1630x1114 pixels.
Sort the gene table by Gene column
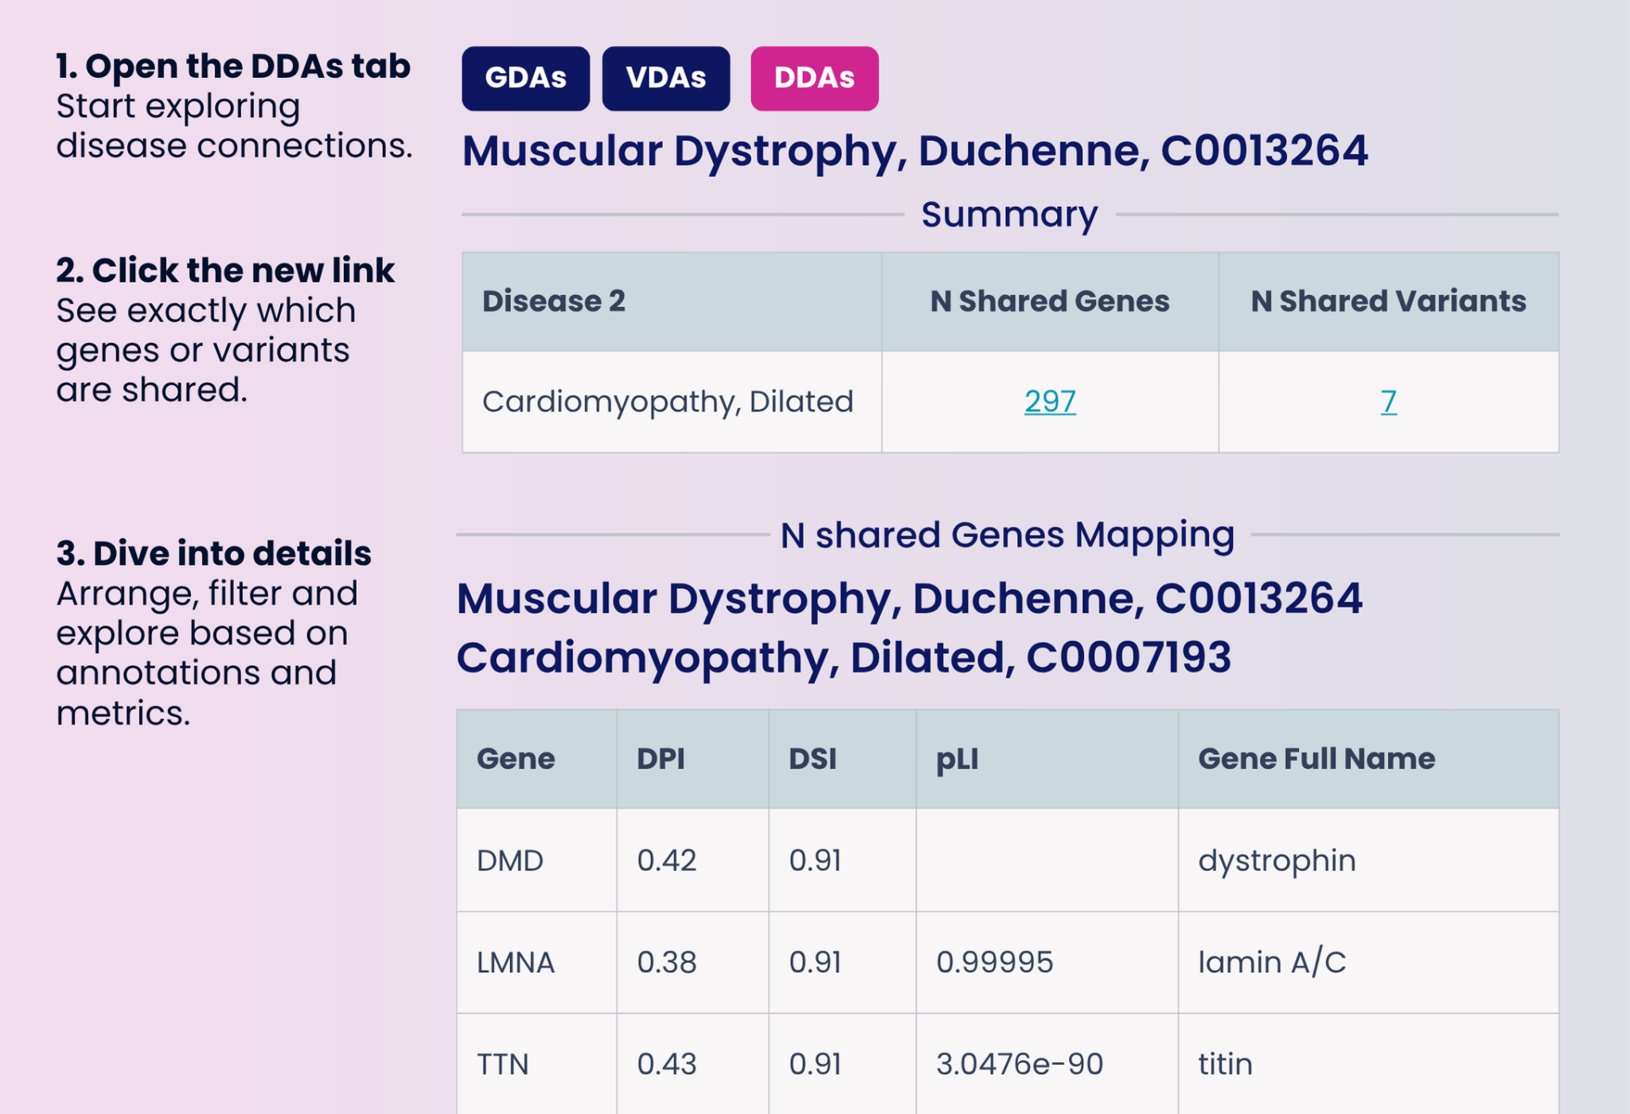tap(514, 758)
